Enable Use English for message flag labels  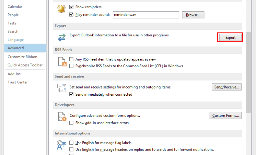tap(71, 143)
